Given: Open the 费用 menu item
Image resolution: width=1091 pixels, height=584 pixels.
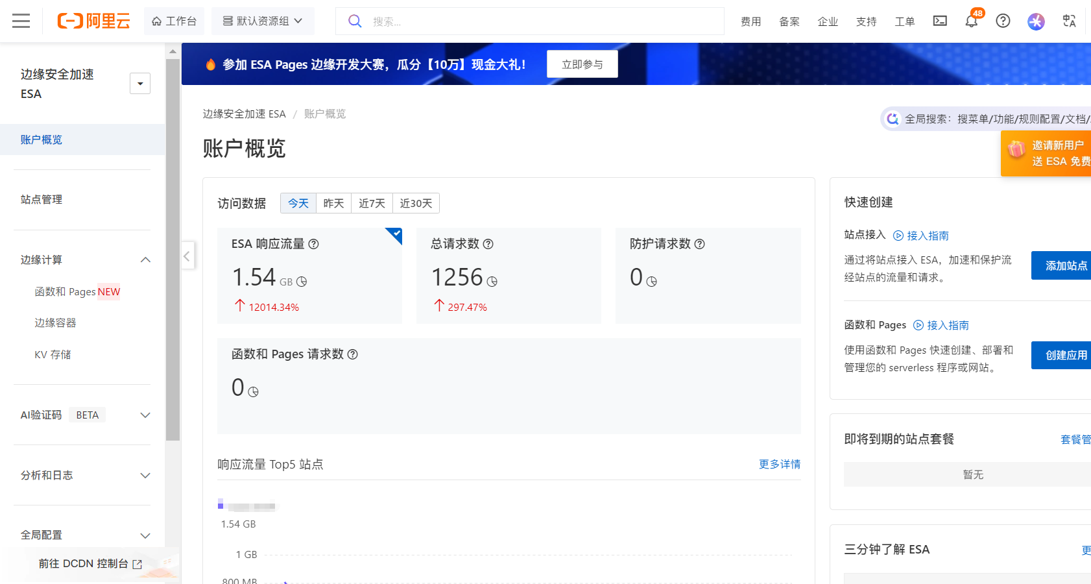Looking at the screenshot, I should coord(750,21).
